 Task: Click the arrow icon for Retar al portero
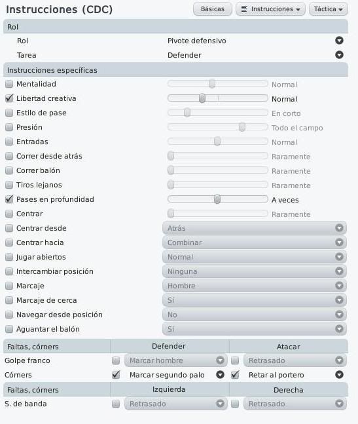[x=339, y=374]
